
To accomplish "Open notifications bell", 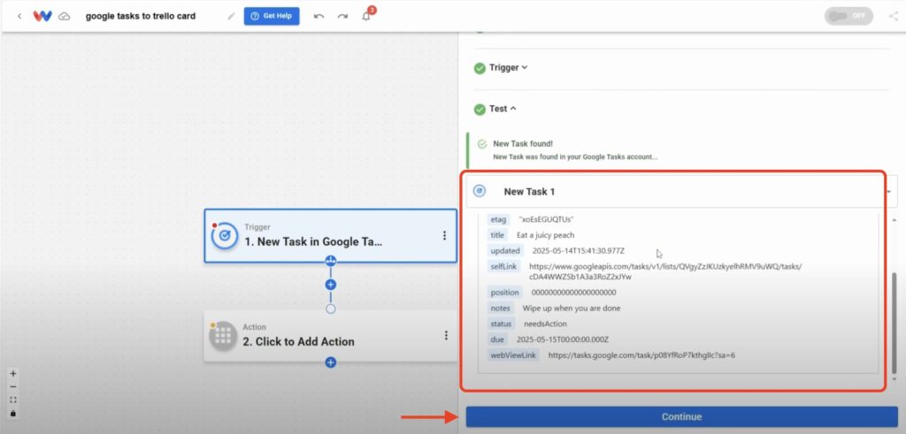I will pyautogui.click(x=366, y=16).
